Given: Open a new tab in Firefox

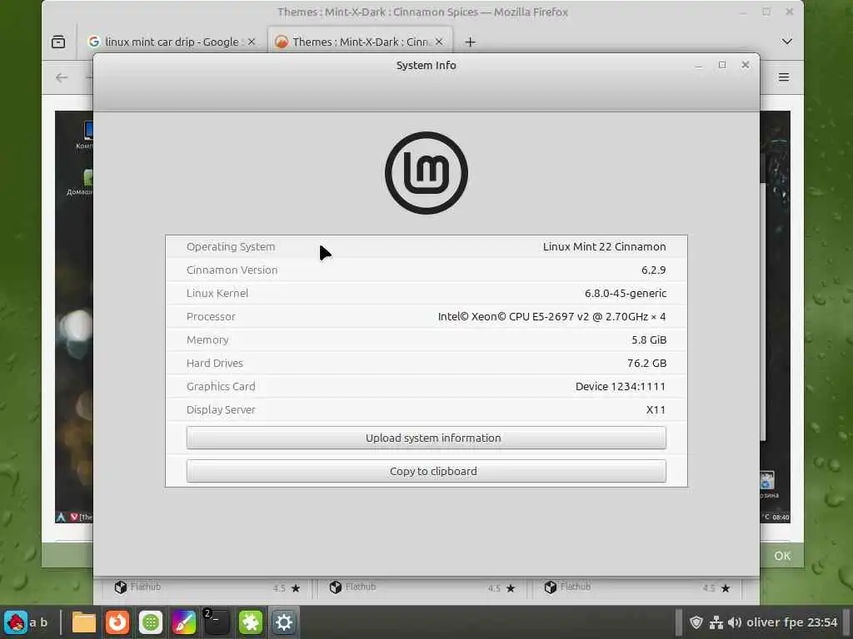Looking at the screenshot, I should (x=471, y=42).
